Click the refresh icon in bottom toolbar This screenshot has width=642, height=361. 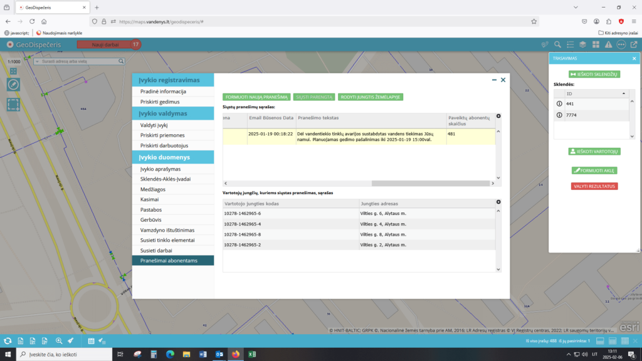click(x=8, y=341)
